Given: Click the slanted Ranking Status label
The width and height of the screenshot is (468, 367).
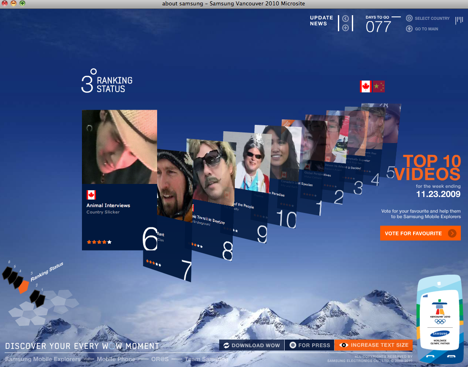Looking at the screenshot, I should 47,272.
